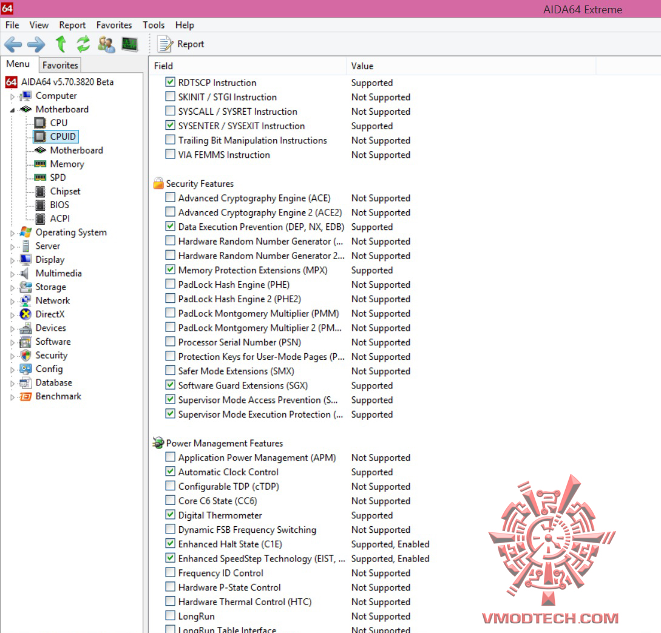
Task: Select the BIOS chip icon in tree
Action: [x=40, y=205]
